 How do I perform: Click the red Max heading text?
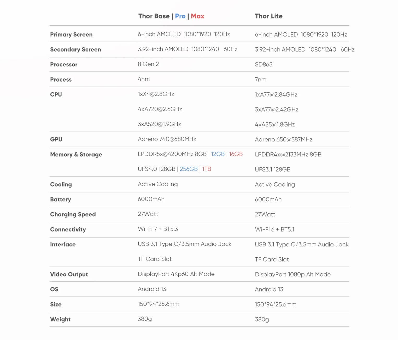coord(197,16)
